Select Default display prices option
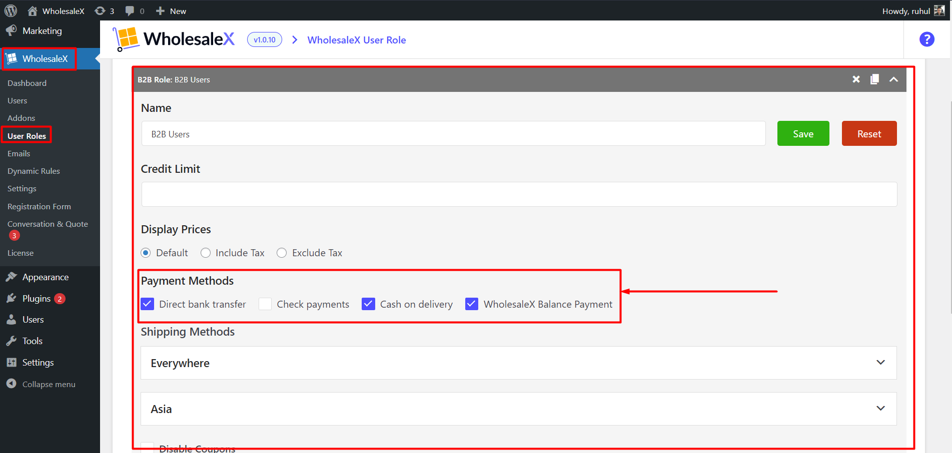The height and width of the screenshot is (453, 952). coord(146,253)
